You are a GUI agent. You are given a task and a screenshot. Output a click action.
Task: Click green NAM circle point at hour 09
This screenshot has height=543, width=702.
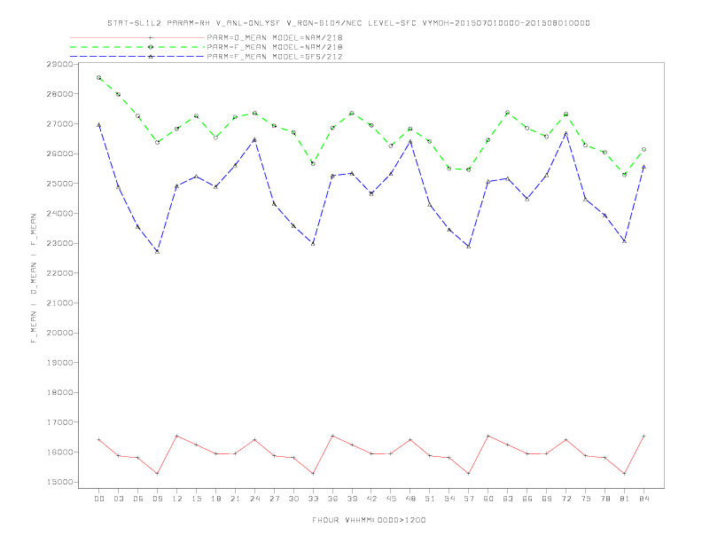coord(157,143)
